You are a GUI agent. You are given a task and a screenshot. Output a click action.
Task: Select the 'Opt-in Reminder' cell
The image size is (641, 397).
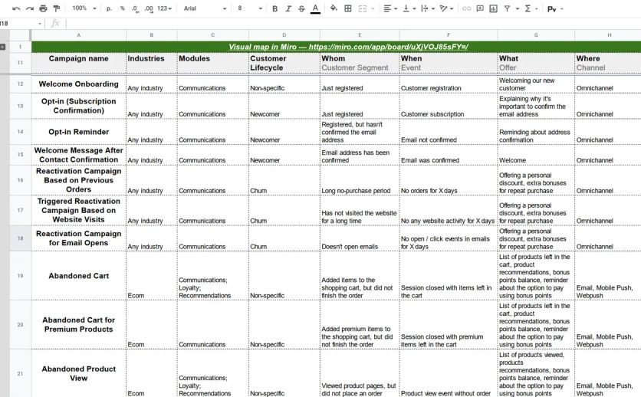point(78,132)
